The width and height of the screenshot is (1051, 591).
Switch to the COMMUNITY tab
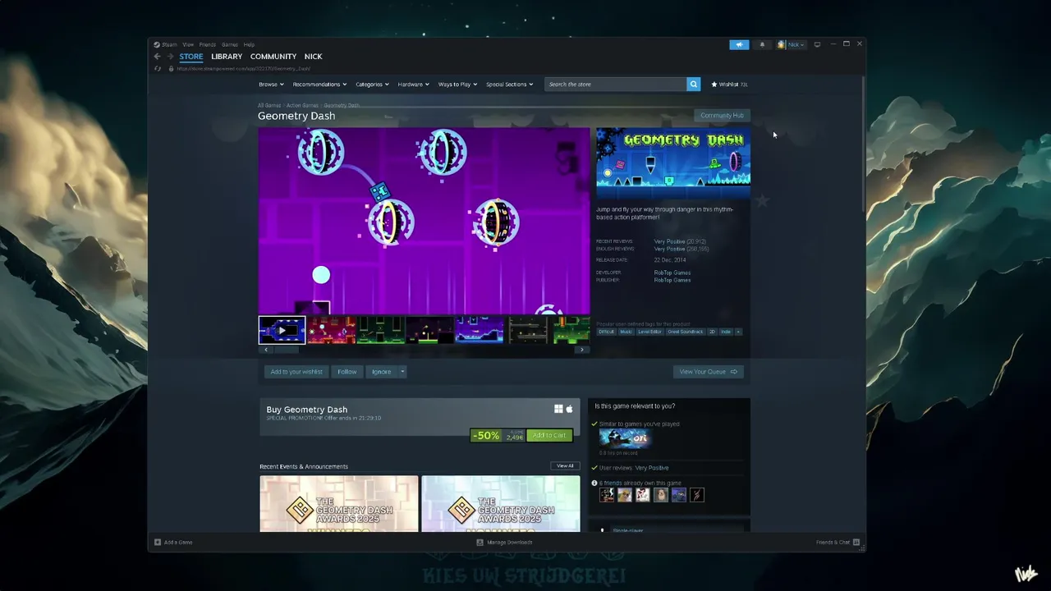point(273,57)
